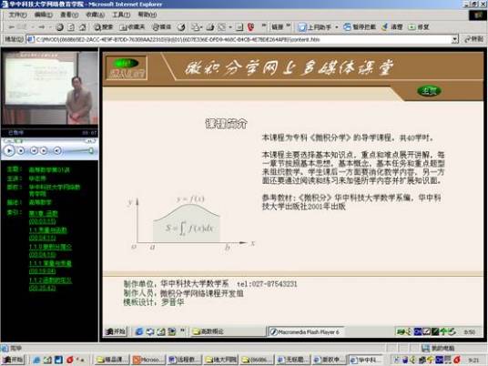Open the Search (搜索) toolbar button
This screenshot has height=366, width=488.
[103, 27]
